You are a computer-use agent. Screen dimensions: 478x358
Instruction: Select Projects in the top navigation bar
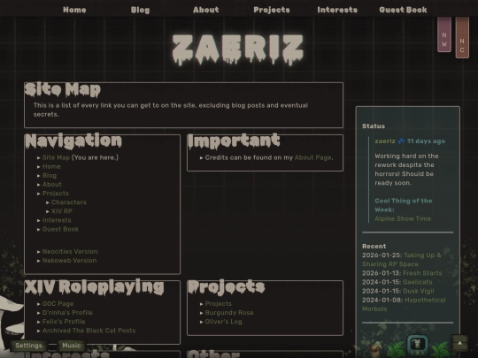(x=272, y=10)
